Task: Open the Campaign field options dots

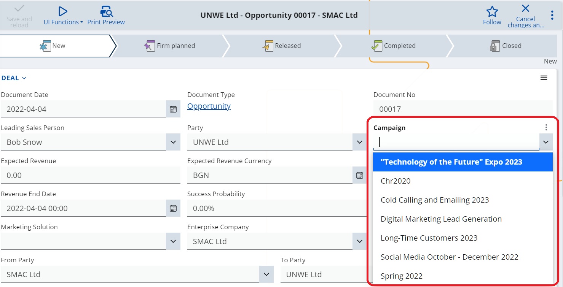Action: pos(546,127)
